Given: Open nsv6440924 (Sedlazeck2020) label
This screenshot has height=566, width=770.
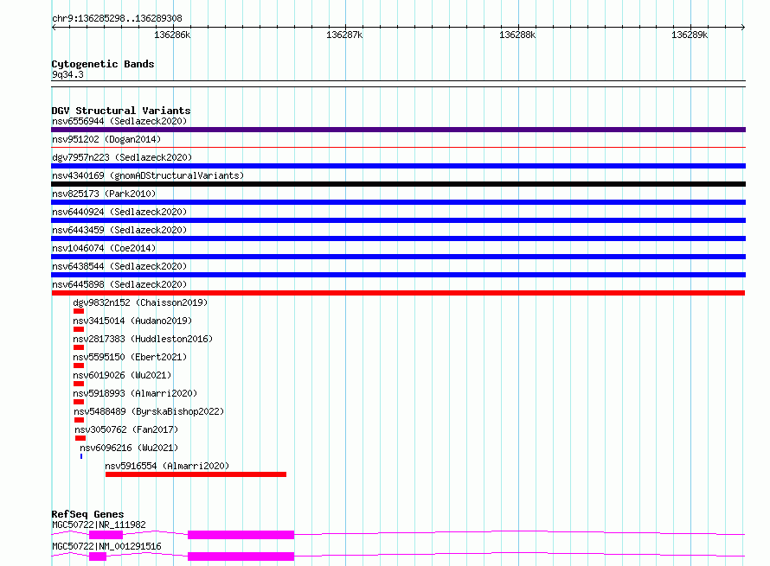Looking at the screenshot, I should 119,212.
